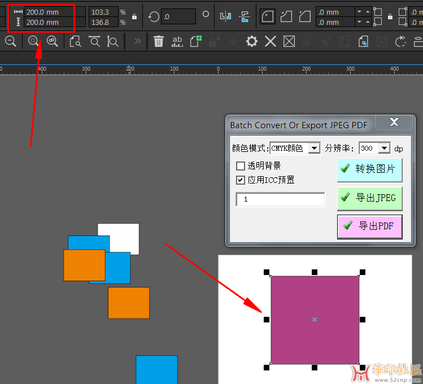Image resolution: width=423 pixels, height=384 pixels.
Task: Decrease the lower corner radius with down arrow
Action: coord(359,22)
